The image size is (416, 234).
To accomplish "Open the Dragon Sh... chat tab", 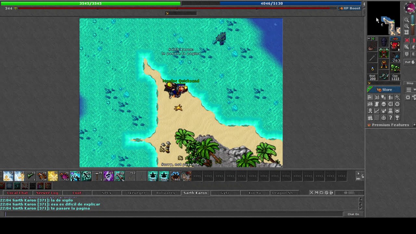I will click(284, 193).
